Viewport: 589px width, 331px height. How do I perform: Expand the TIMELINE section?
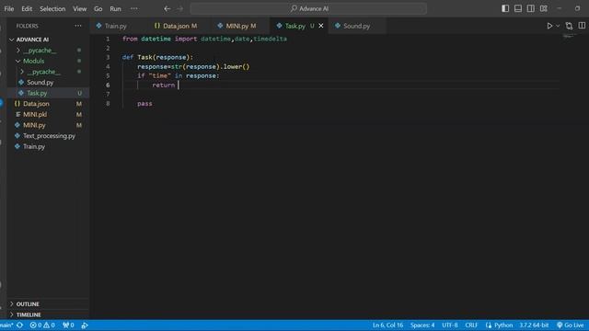(x=29, y=314)
